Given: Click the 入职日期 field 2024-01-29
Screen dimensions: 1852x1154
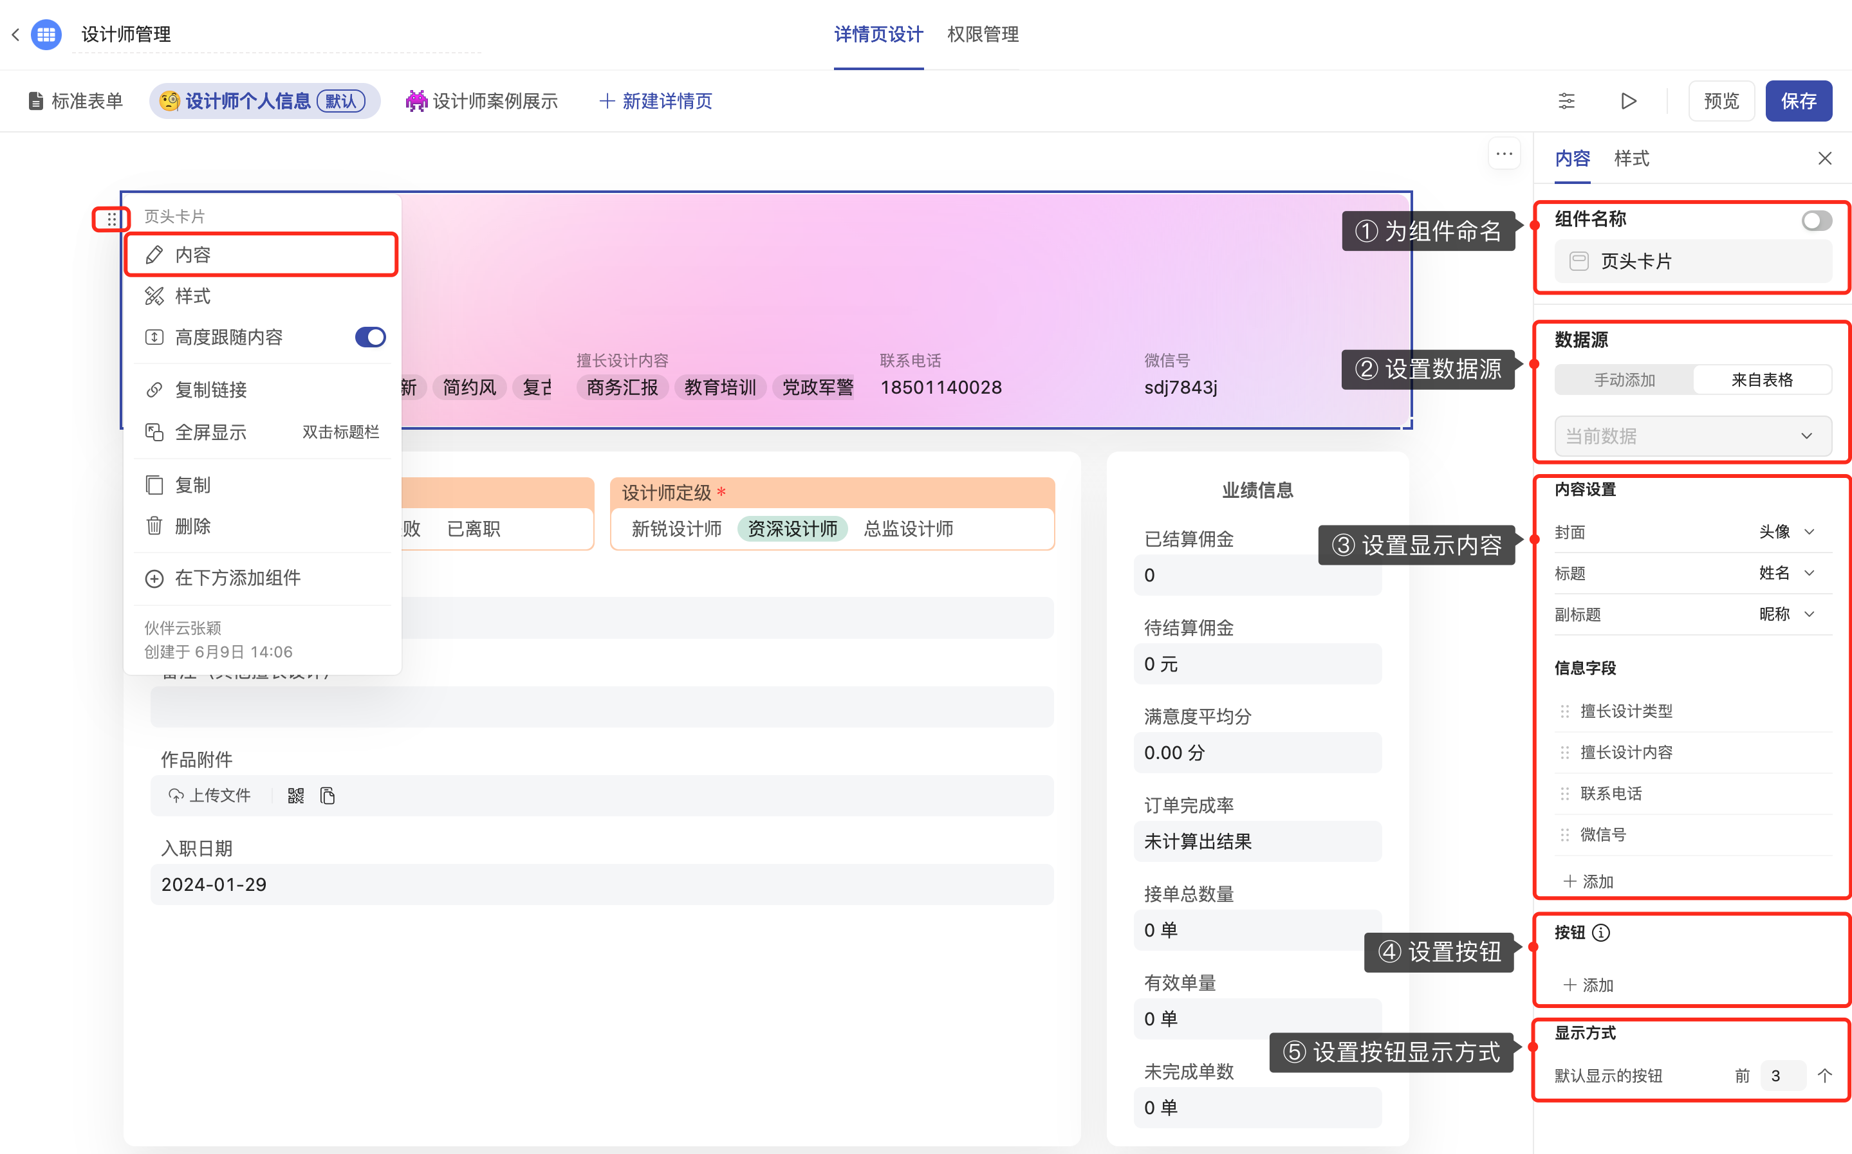Looking at the screenshot, I should tap(602, 884).
